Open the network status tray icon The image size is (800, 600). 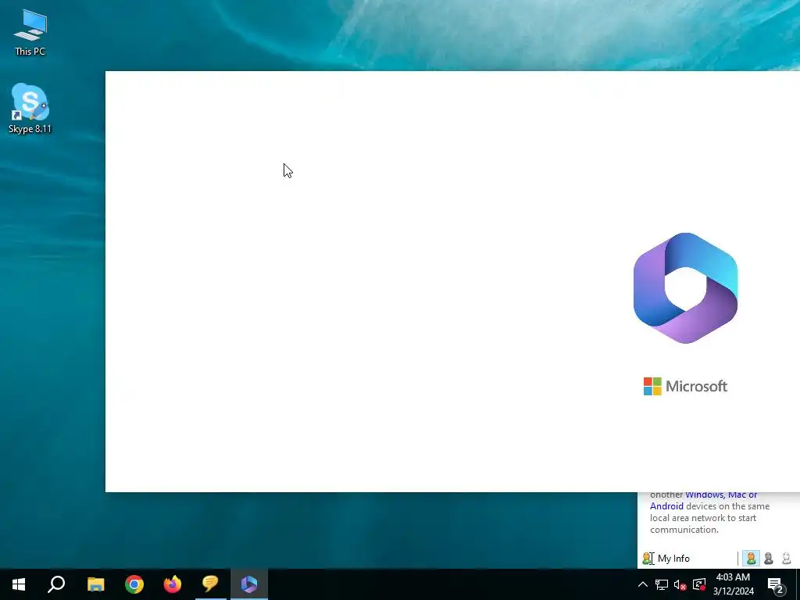[662, 584]
